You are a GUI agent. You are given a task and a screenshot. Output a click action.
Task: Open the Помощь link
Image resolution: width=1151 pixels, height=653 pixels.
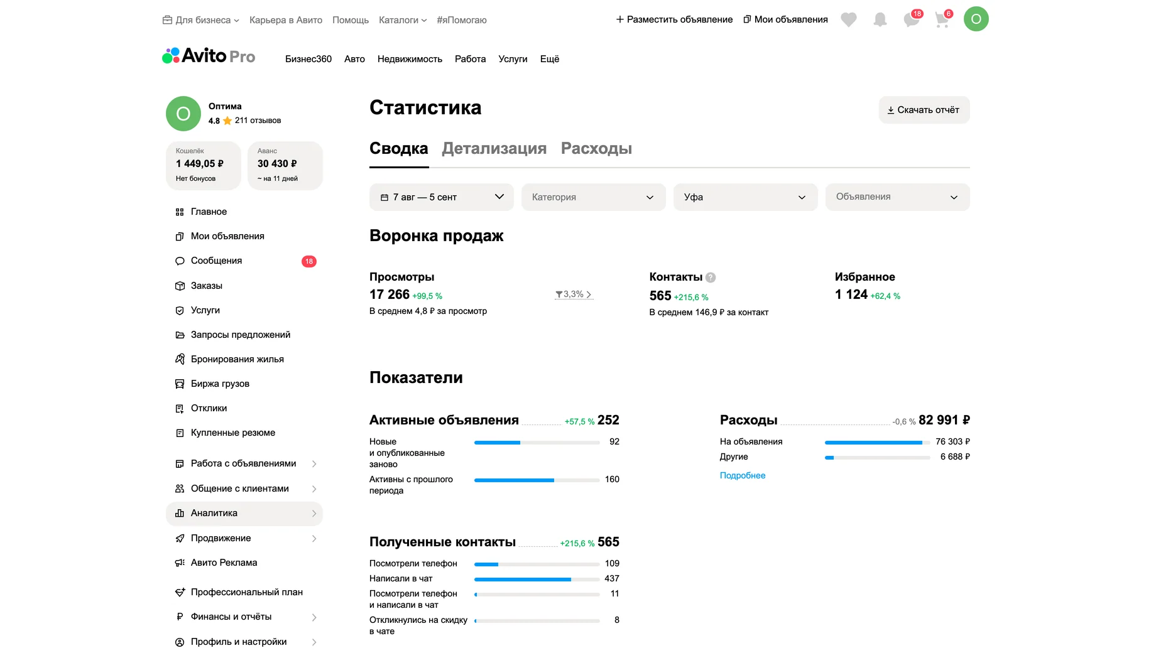coord(351,20)
